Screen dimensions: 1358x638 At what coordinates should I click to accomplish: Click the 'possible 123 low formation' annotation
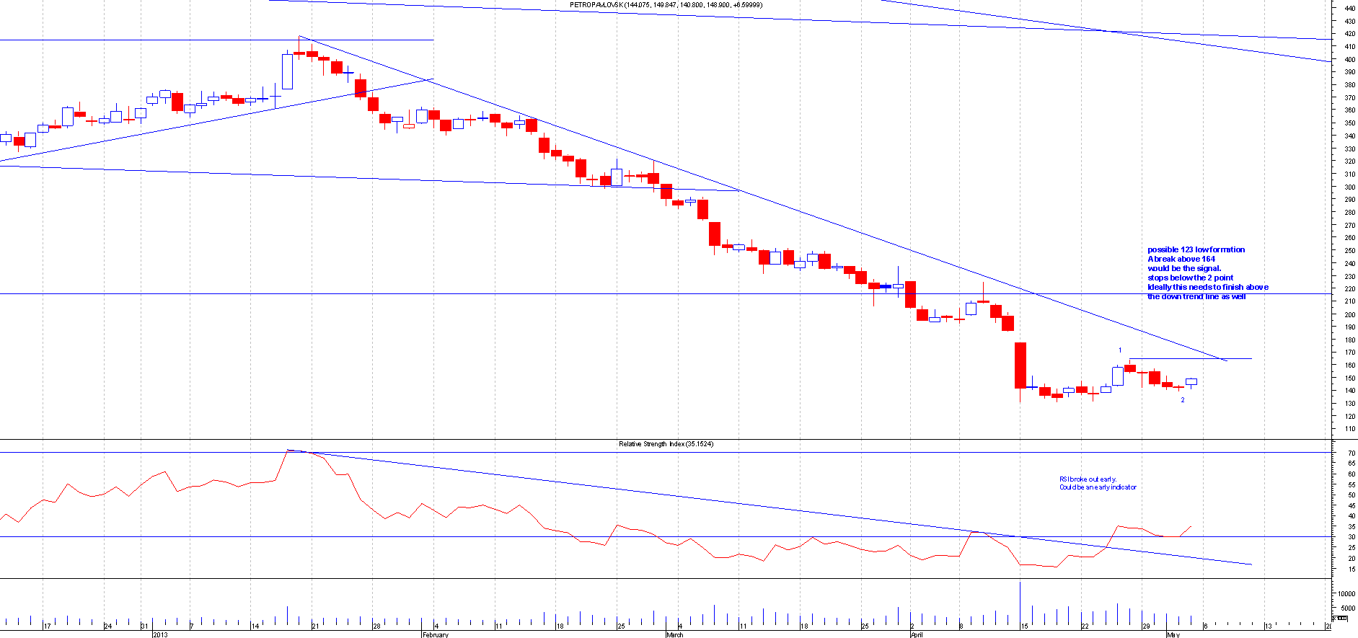click(x=1196, y=249)
